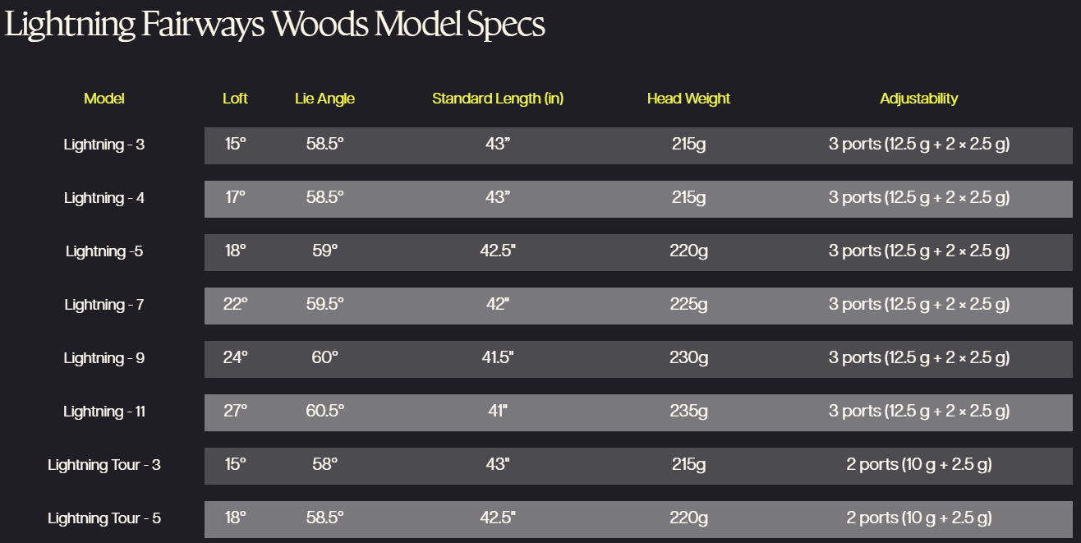This screenshot has height=543, width=1081.
Task: Click the Lie Angle column header
Action: 324,99
